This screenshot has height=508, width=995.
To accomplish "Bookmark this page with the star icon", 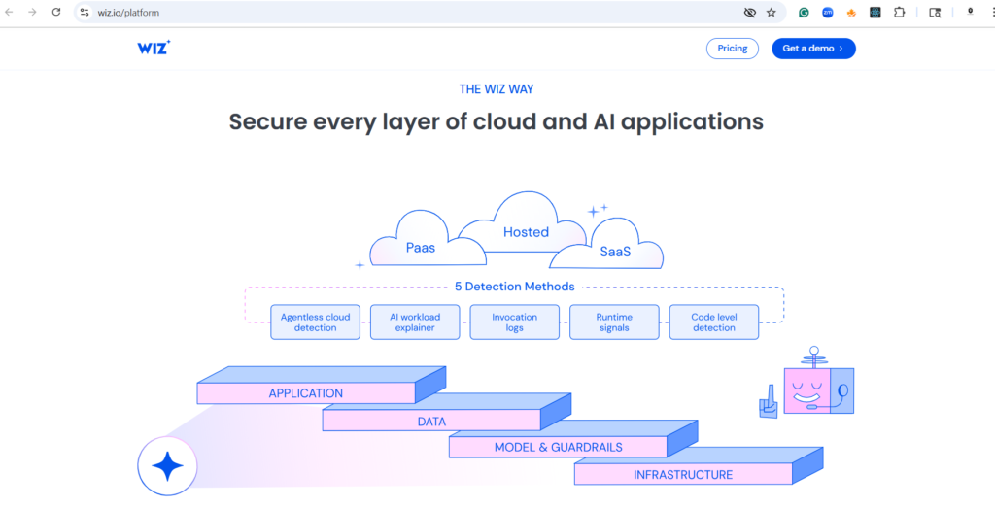I will [772, 13].
